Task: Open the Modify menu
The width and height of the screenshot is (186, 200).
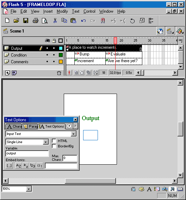Action: pyautogui.click(x=62, y=11)
